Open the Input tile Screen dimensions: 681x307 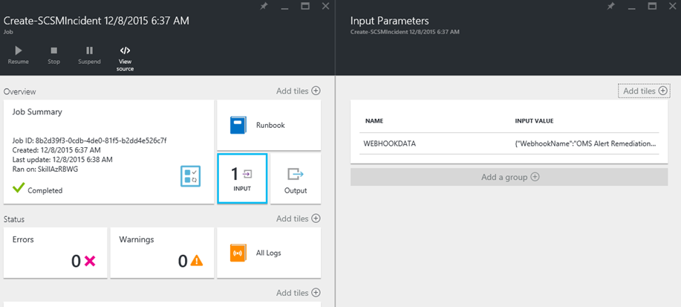[242, 178]
